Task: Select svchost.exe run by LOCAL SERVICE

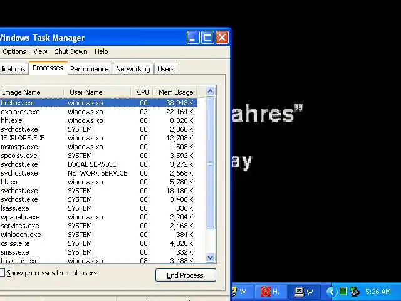Action: [98, 164]
